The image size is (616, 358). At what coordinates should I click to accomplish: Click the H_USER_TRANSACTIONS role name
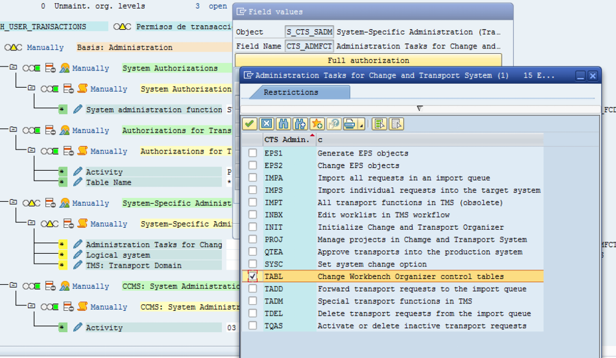coord(43,27)
